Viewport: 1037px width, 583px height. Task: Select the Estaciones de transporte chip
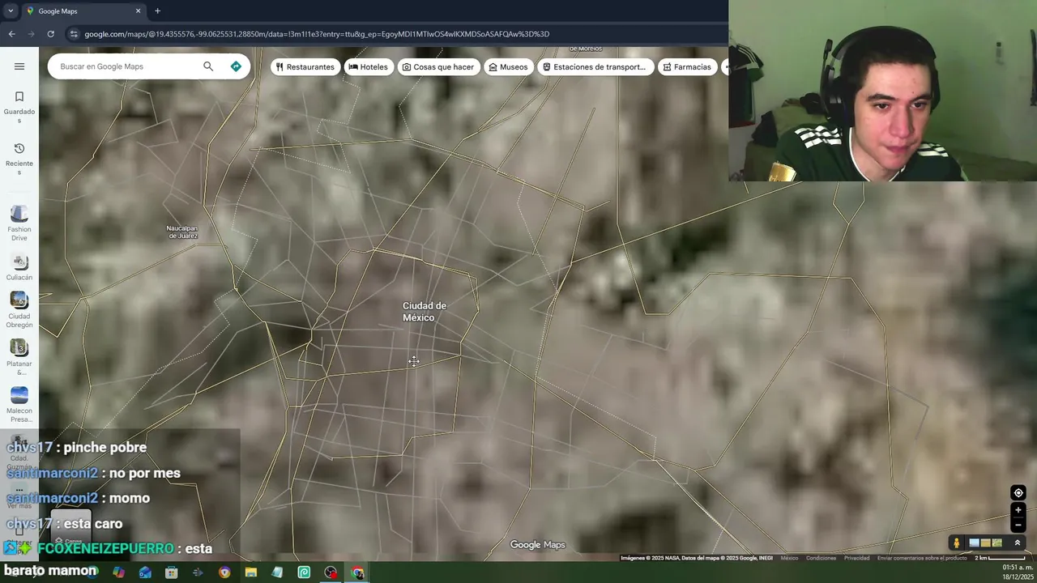coord(594,67)
